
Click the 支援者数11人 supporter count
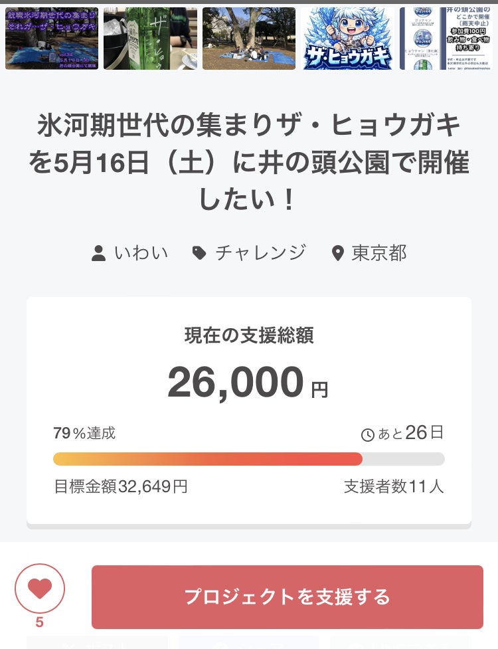click(393, 487)
